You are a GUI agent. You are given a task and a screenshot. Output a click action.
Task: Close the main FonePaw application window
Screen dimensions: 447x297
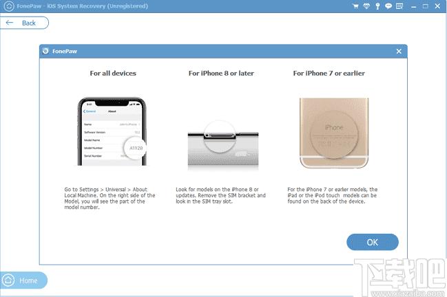pos(437,6)
